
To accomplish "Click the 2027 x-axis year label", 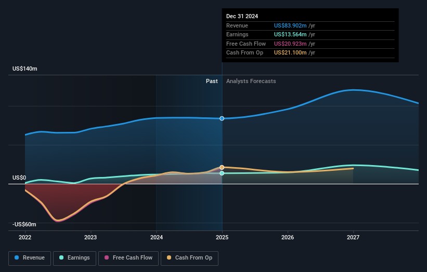I will 353,237.
